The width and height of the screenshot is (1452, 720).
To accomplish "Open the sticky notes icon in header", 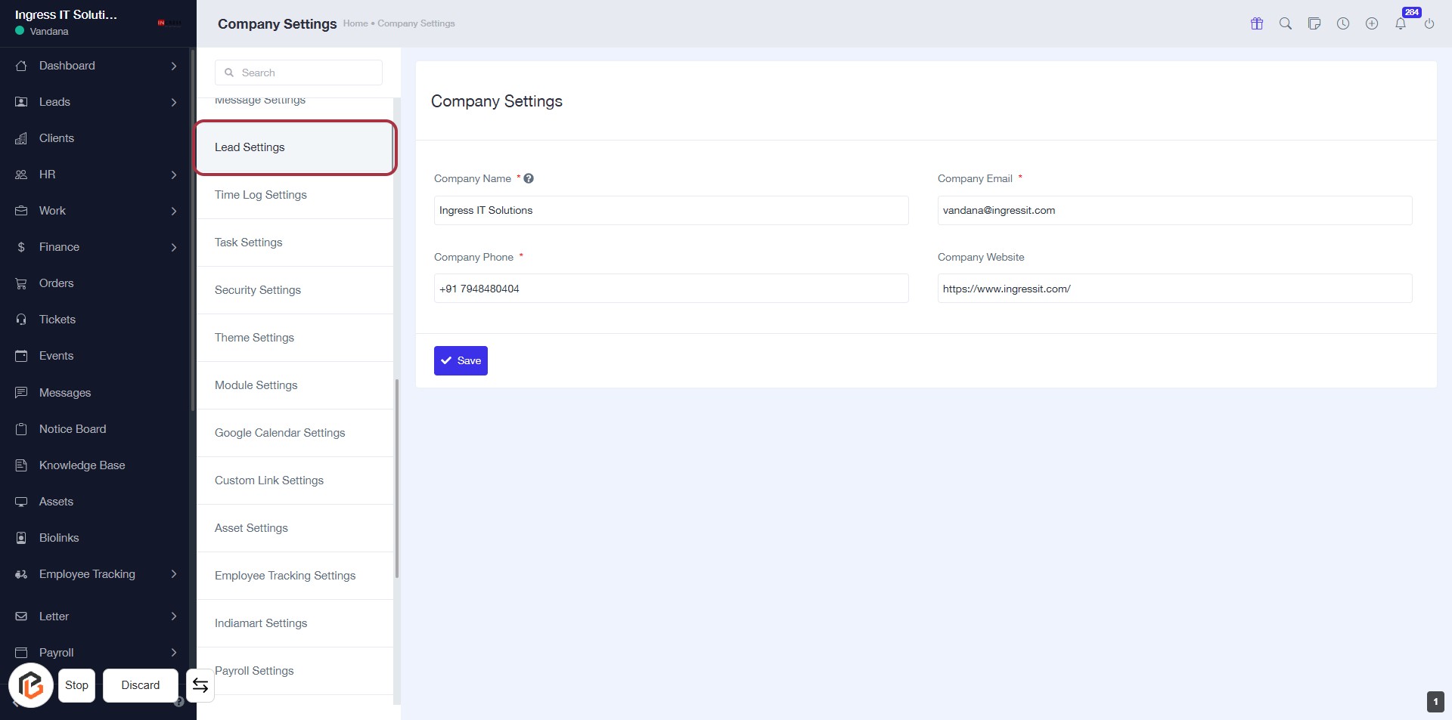I will (x=1314, y=23).
